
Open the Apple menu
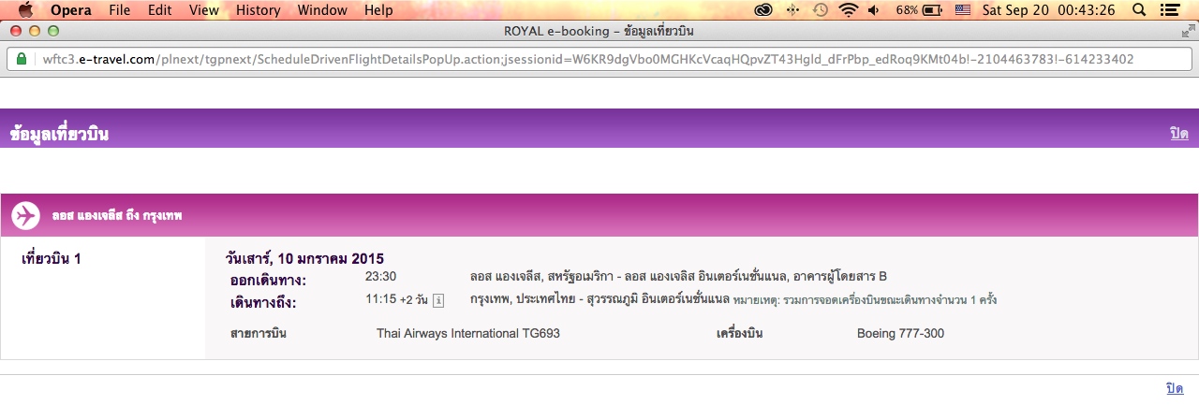(x=25, y=10)
